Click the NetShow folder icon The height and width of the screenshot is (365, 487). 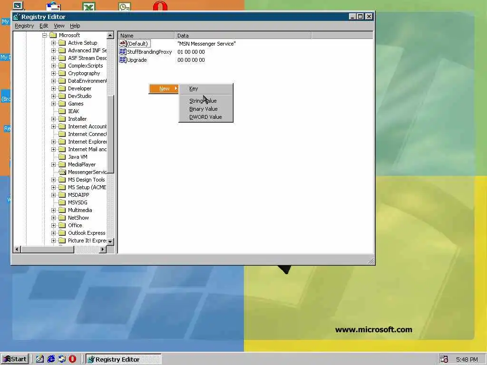tap(62, 218)
